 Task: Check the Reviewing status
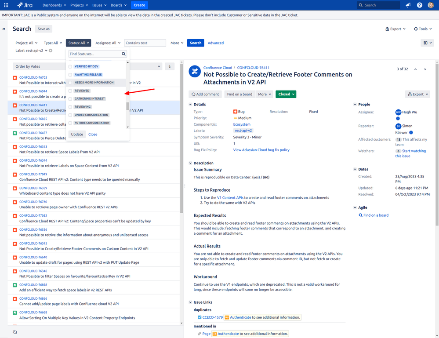[x=70, y=107]
